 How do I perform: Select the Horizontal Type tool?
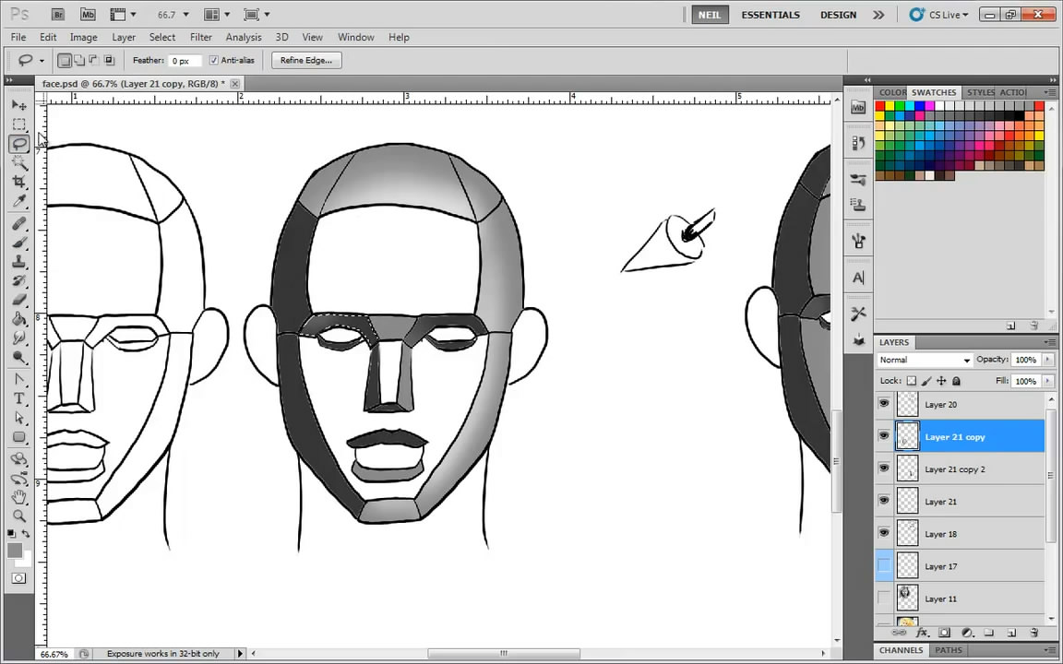coord(18,398)
